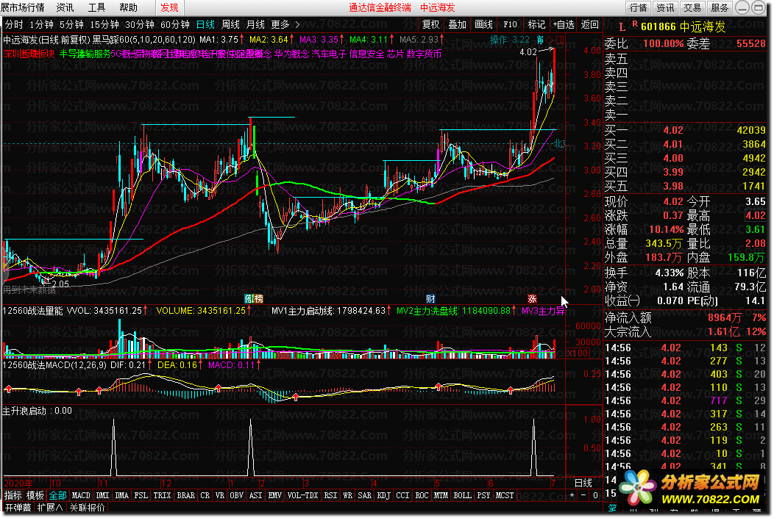Choose the SAR indicator
Viewport: 774px width, 518px height.
click(365, 495)
